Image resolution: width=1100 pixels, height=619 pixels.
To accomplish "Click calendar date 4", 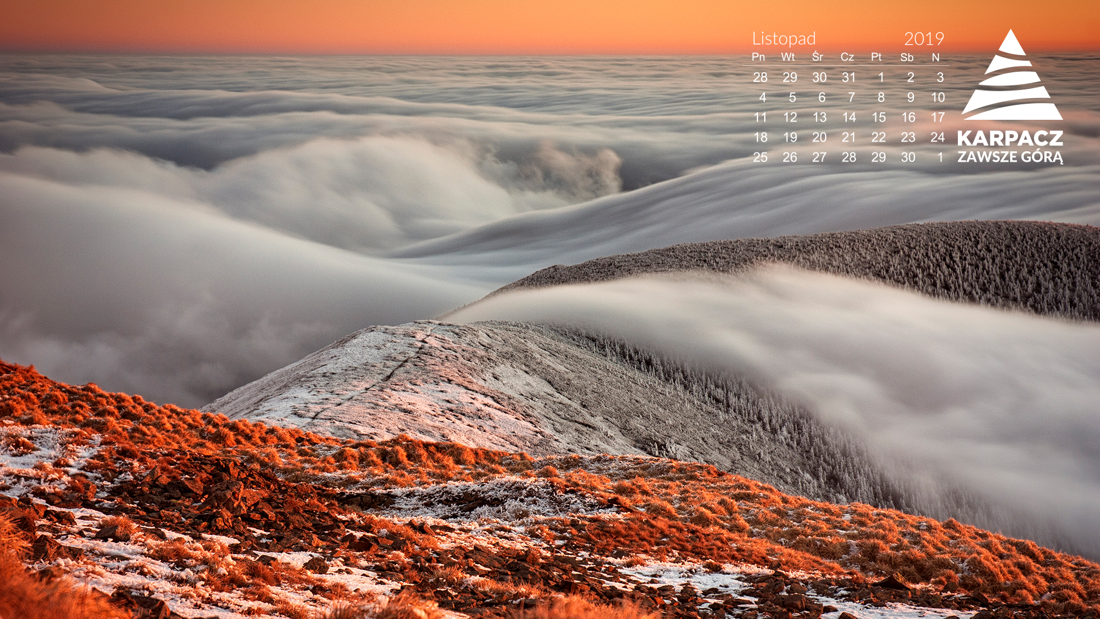I will pyautogui.click(x=763, y=97).
